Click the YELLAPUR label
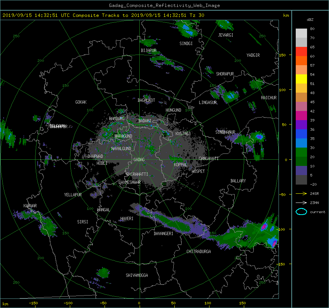The height and width of the screenshot is (308, 329). (x=73, y=195)
